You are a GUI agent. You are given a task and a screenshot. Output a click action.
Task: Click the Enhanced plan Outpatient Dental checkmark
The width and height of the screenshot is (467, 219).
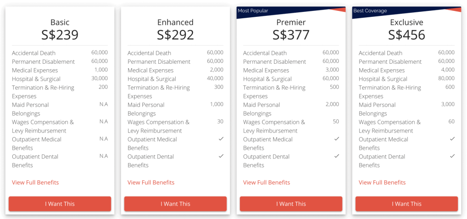point(221,156)
